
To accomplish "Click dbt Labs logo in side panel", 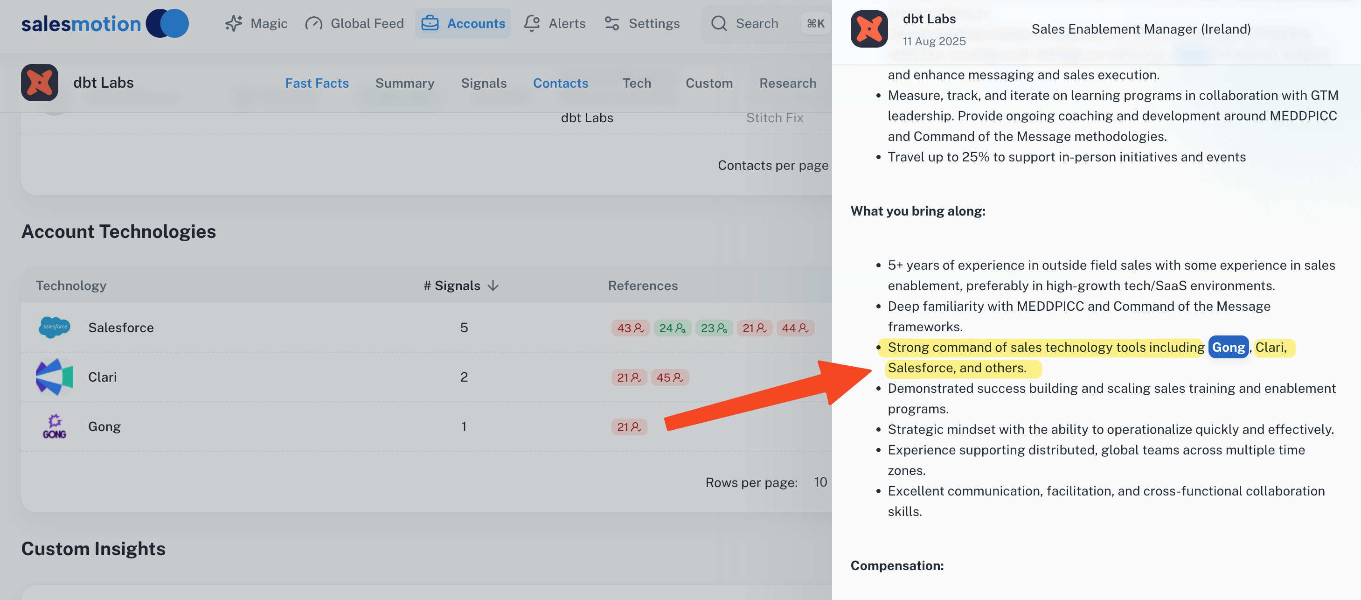I will 869,29.
